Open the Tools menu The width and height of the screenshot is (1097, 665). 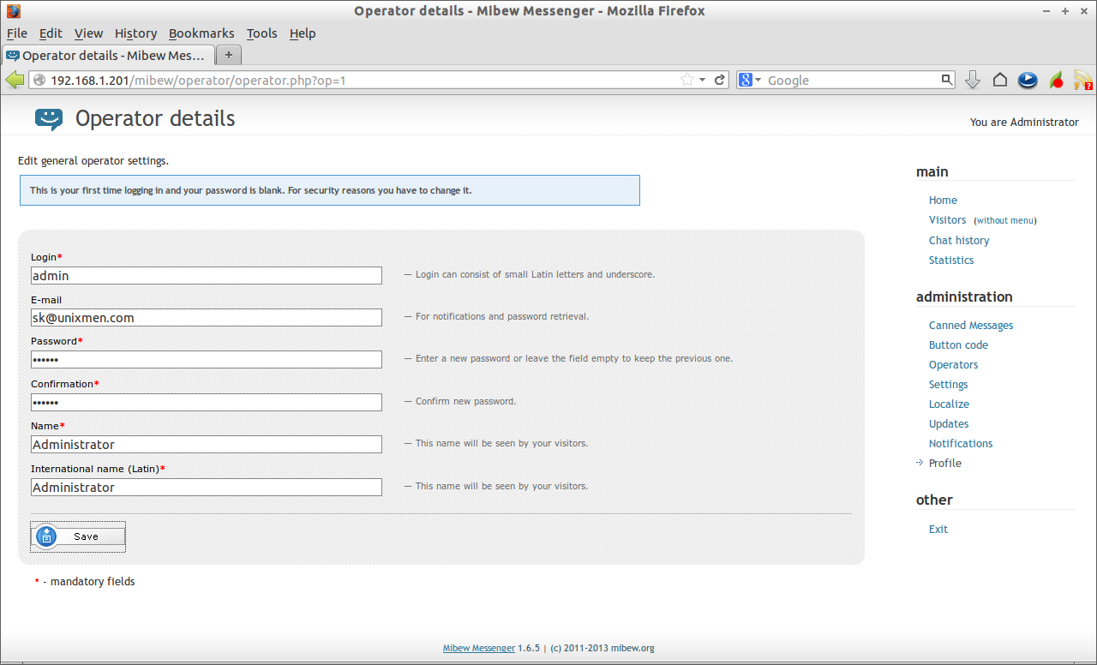pyautogui.click(x=261, y=33)
